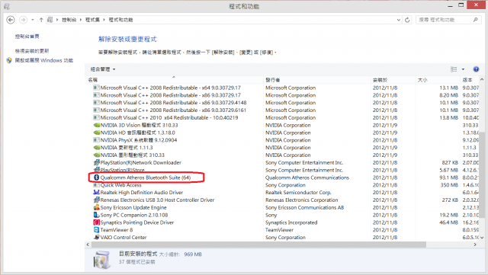Open 控制台首頁 link
Image resolution: width=488 pixels, height=275 pixels.
point(27,37)
